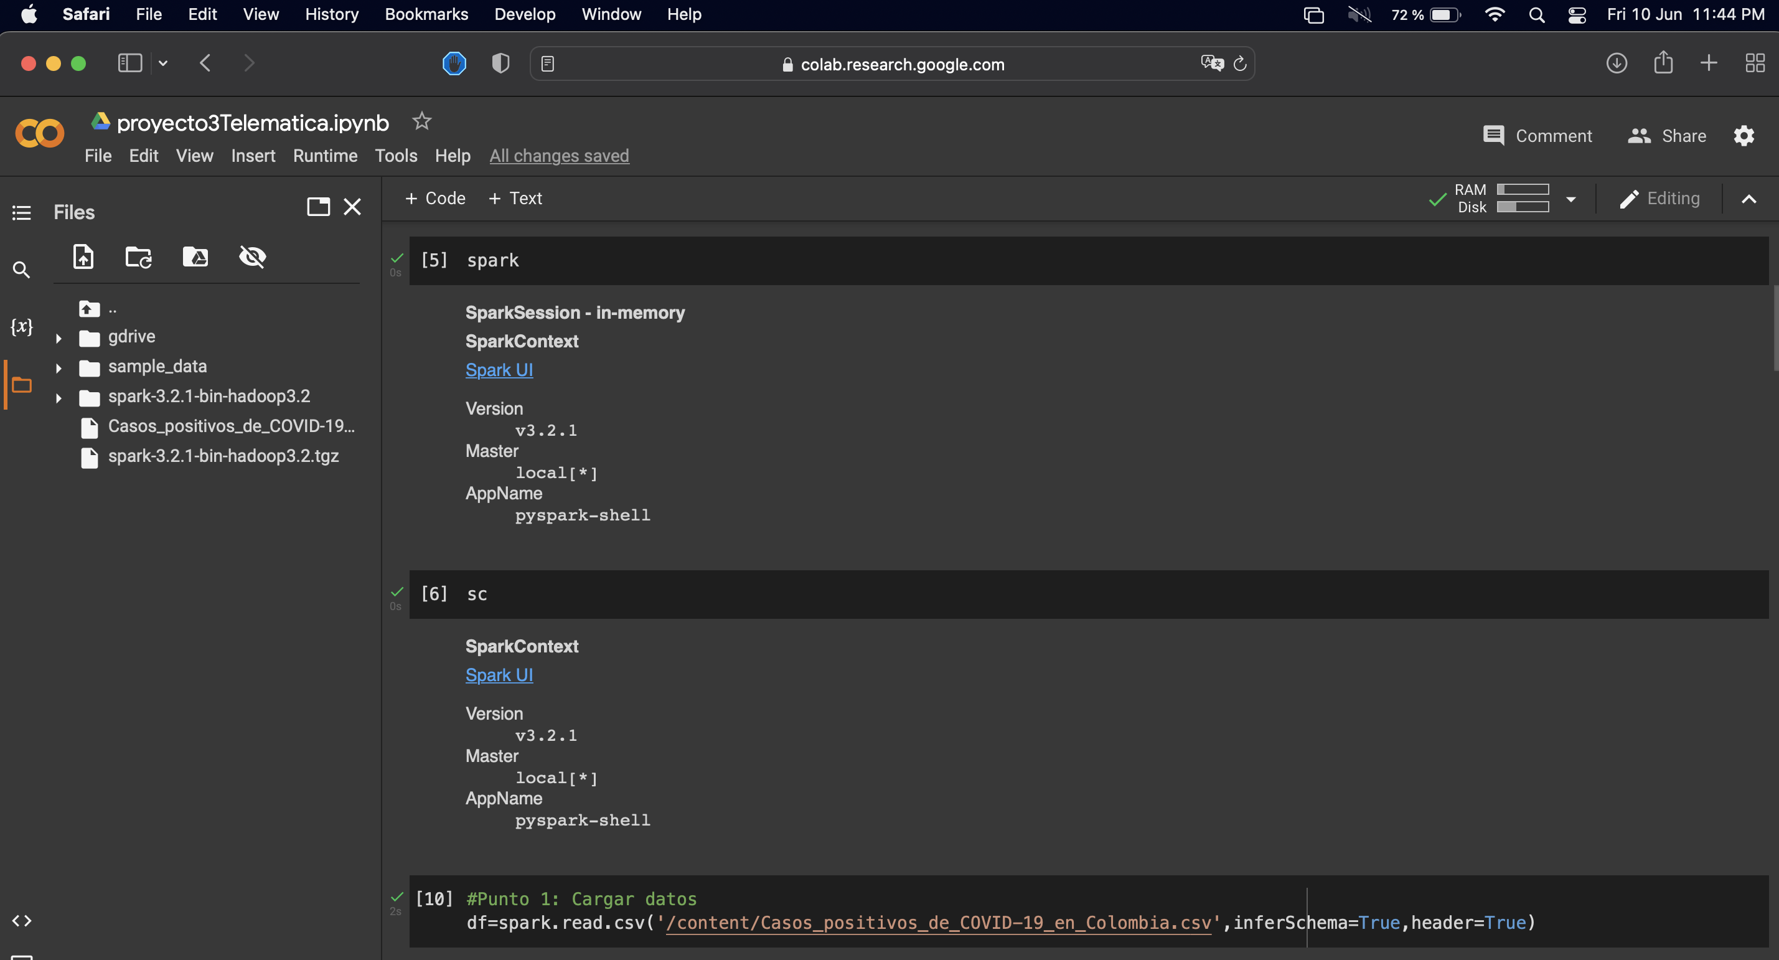1779x960 pixels.
Task: Expand spark-3.2.1-bin-hadoop3.2 folder
Action: pos(59,398)
